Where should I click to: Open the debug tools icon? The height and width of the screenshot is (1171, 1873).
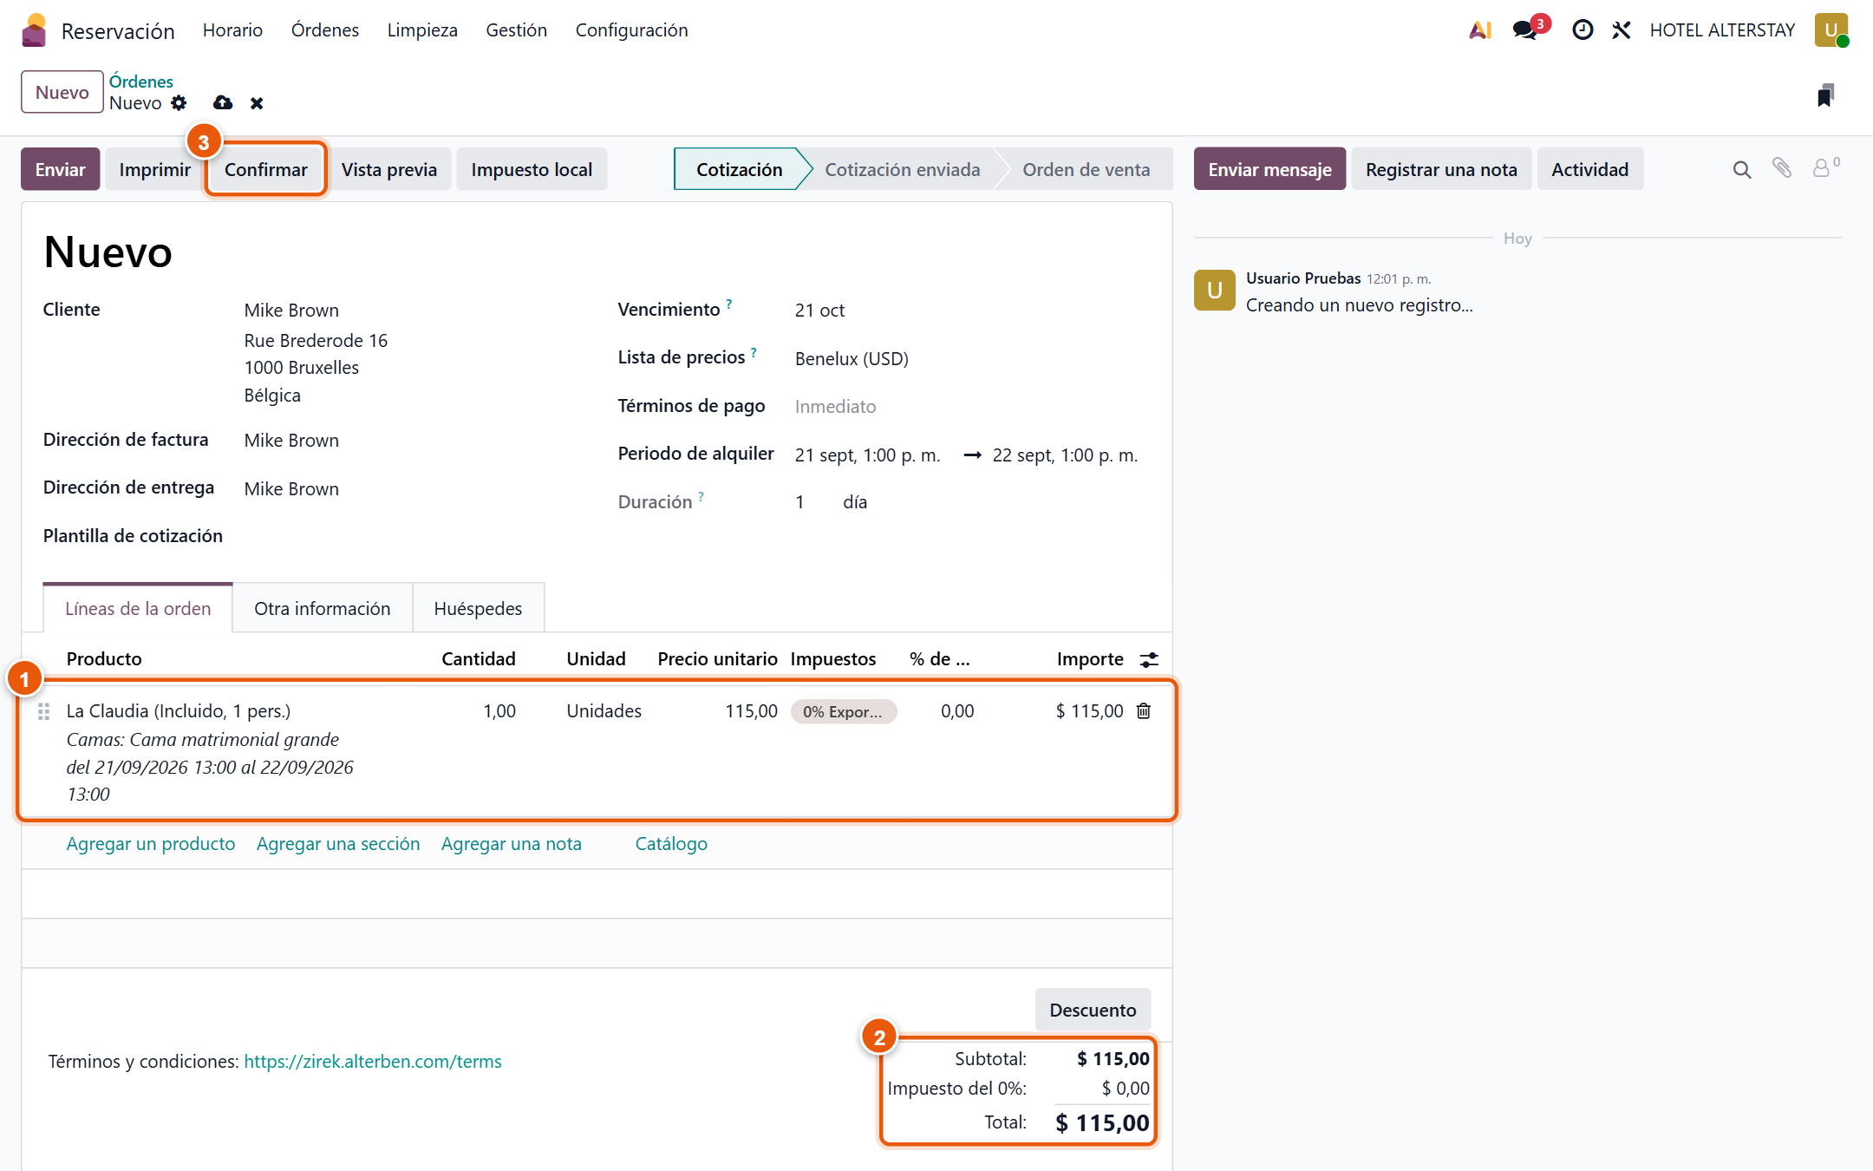(x=1622, y=30)
